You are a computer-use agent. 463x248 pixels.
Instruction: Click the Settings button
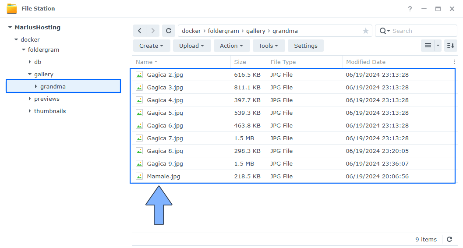point(306,46)
